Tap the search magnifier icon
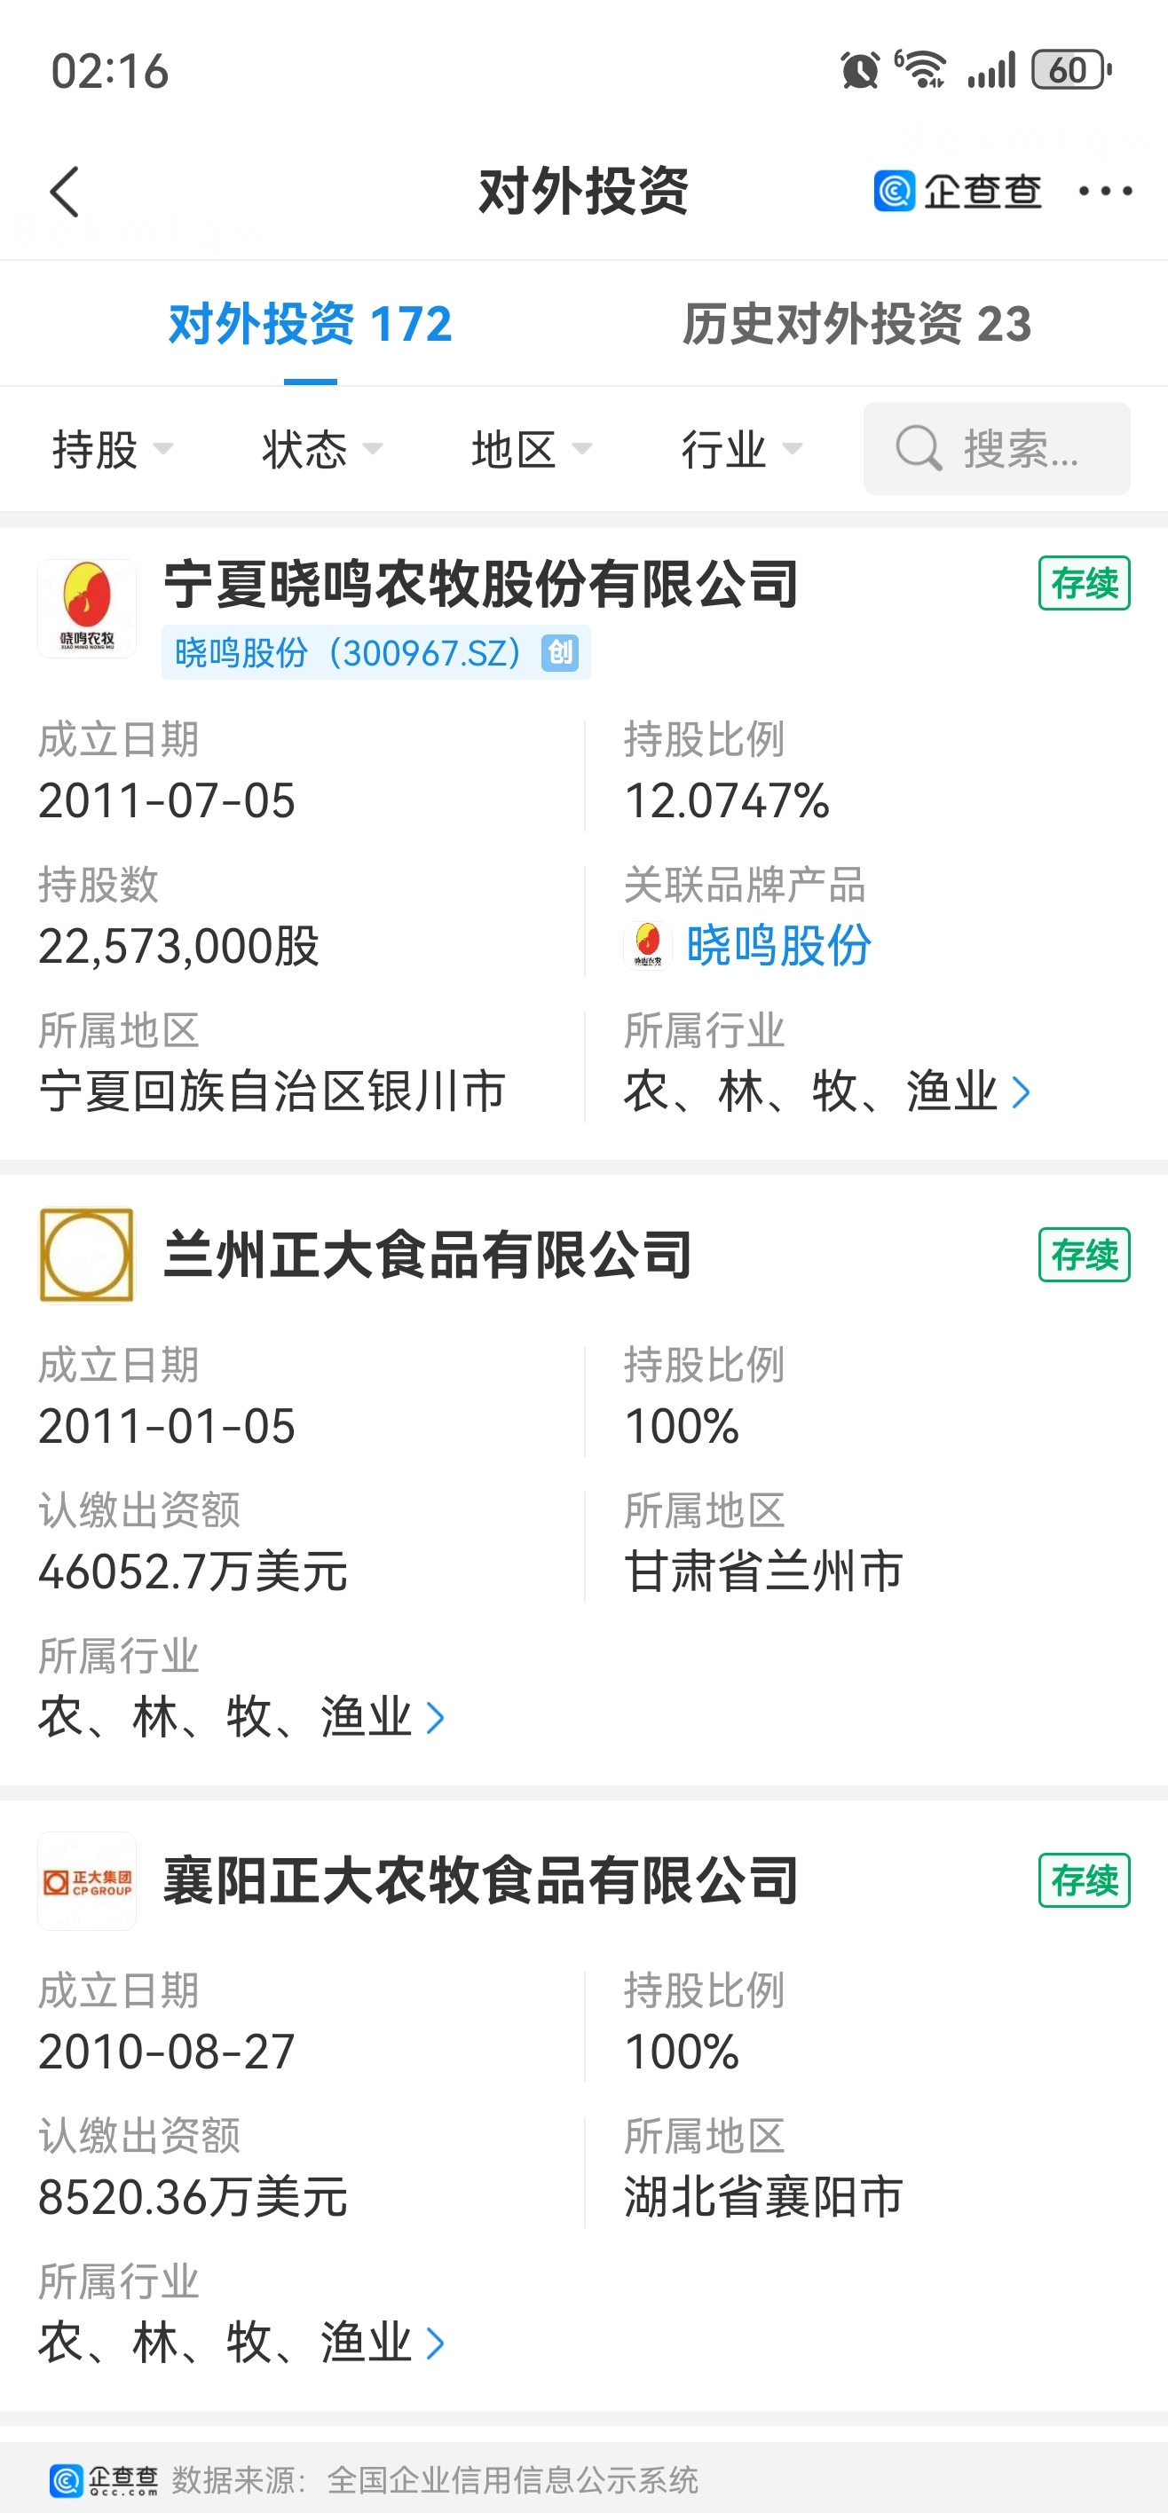 pos(919,449)
